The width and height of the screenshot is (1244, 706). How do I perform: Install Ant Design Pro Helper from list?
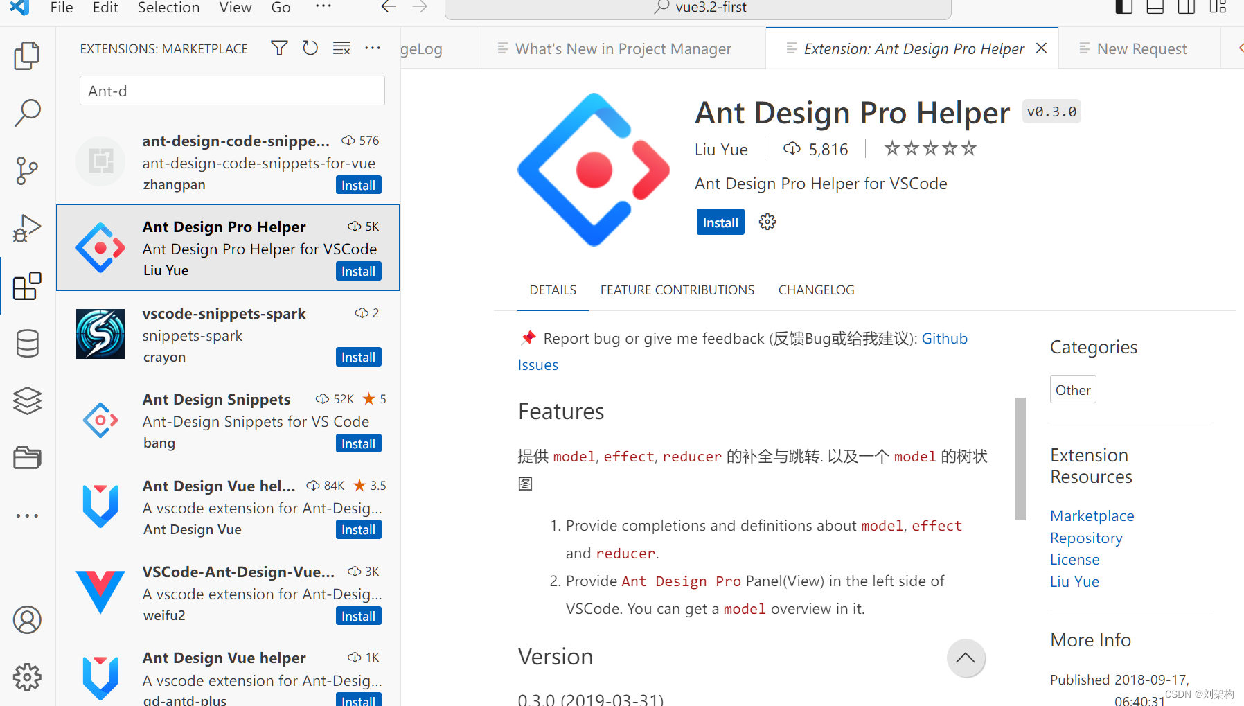(x=359, y=272)
